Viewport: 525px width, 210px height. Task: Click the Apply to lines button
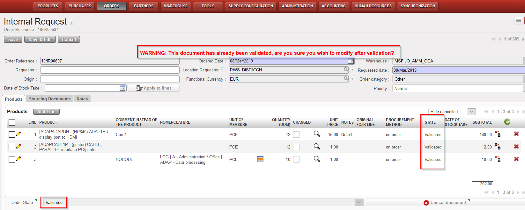(154, 88)
